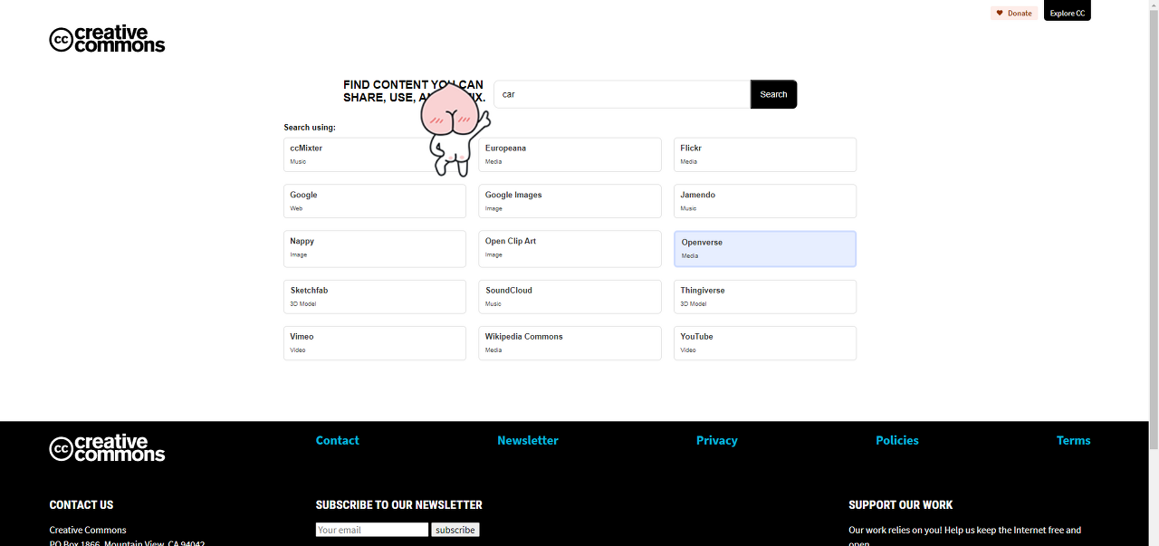Select Europeana Media source
1159x546 pixels.
[570, 155]
